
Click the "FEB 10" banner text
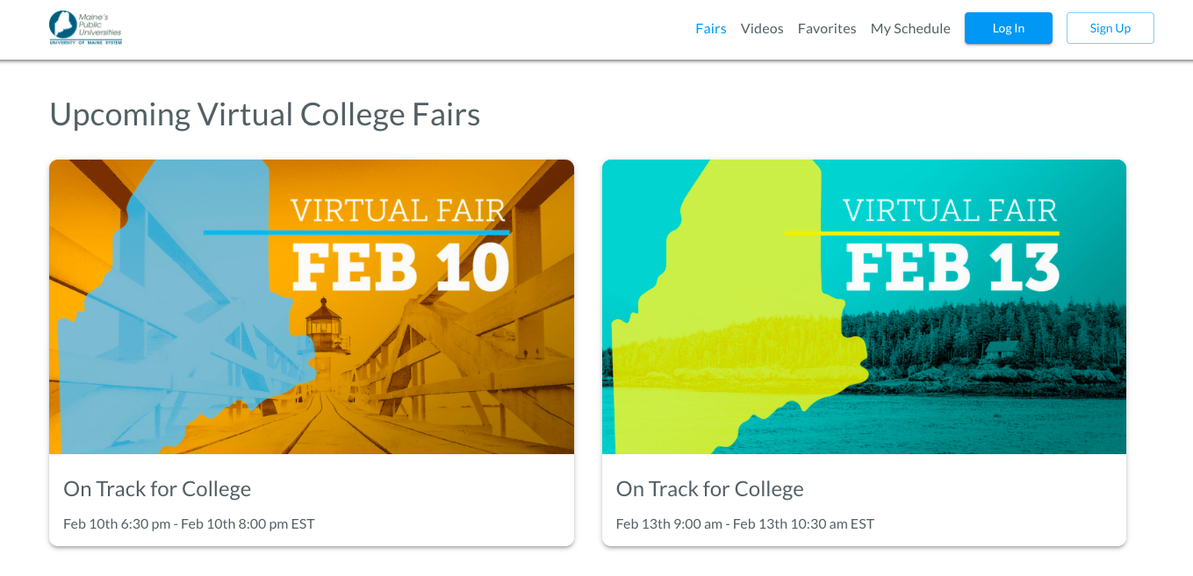(x=400, y=267)
